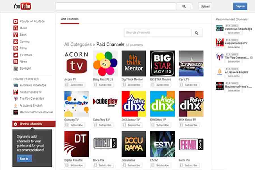Open the News icon
255x170 pixels.
[x=16, y=62]
